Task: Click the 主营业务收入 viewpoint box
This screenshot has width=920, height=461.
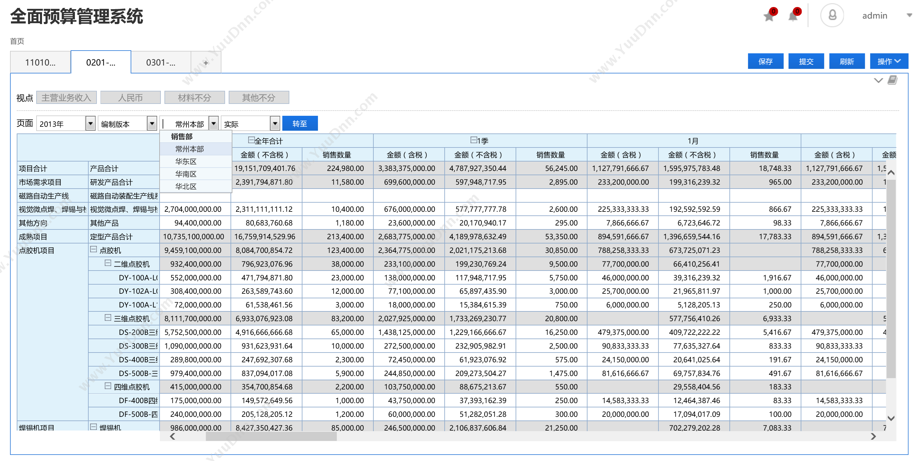Action: click(66, 98)
